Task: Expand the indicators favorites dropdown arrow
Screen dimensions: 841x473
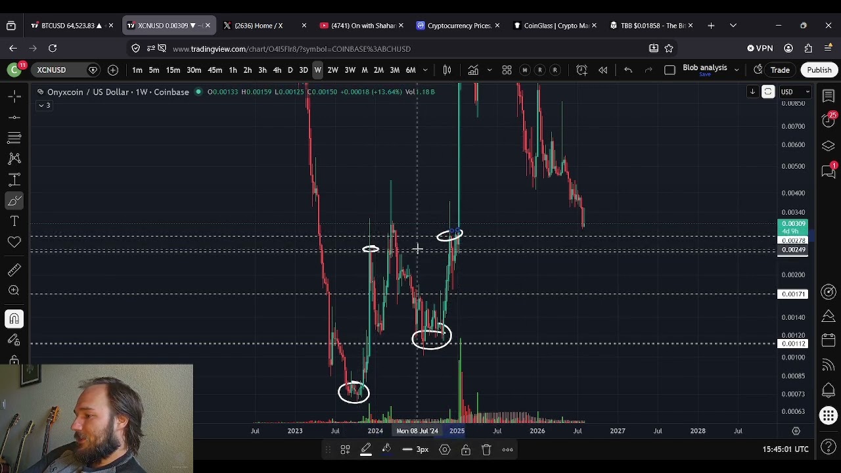Action: (489, 70)
